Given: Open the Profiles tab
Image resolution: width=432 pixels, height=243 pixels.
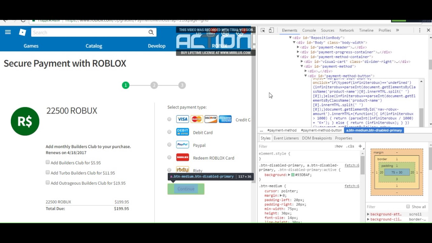Looking at the screenshot, I should point(385,30).
